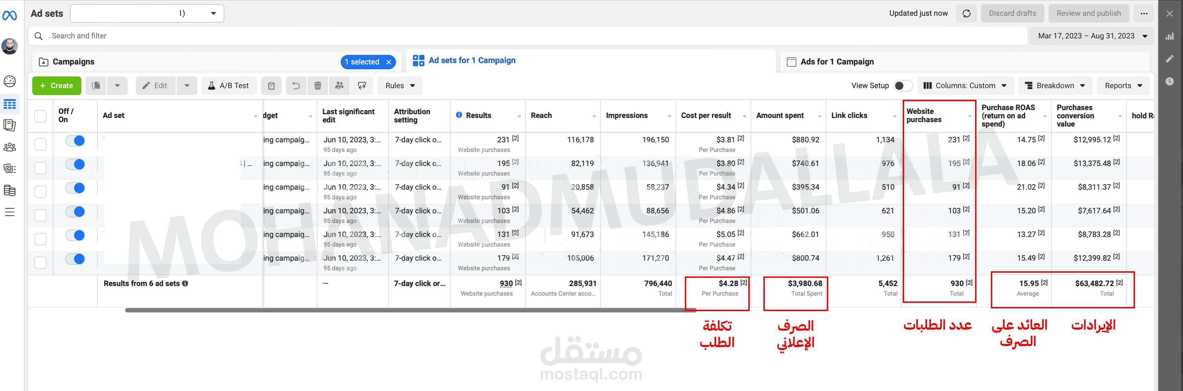Check the select-all ad sets checkbox

click(40, 116)
